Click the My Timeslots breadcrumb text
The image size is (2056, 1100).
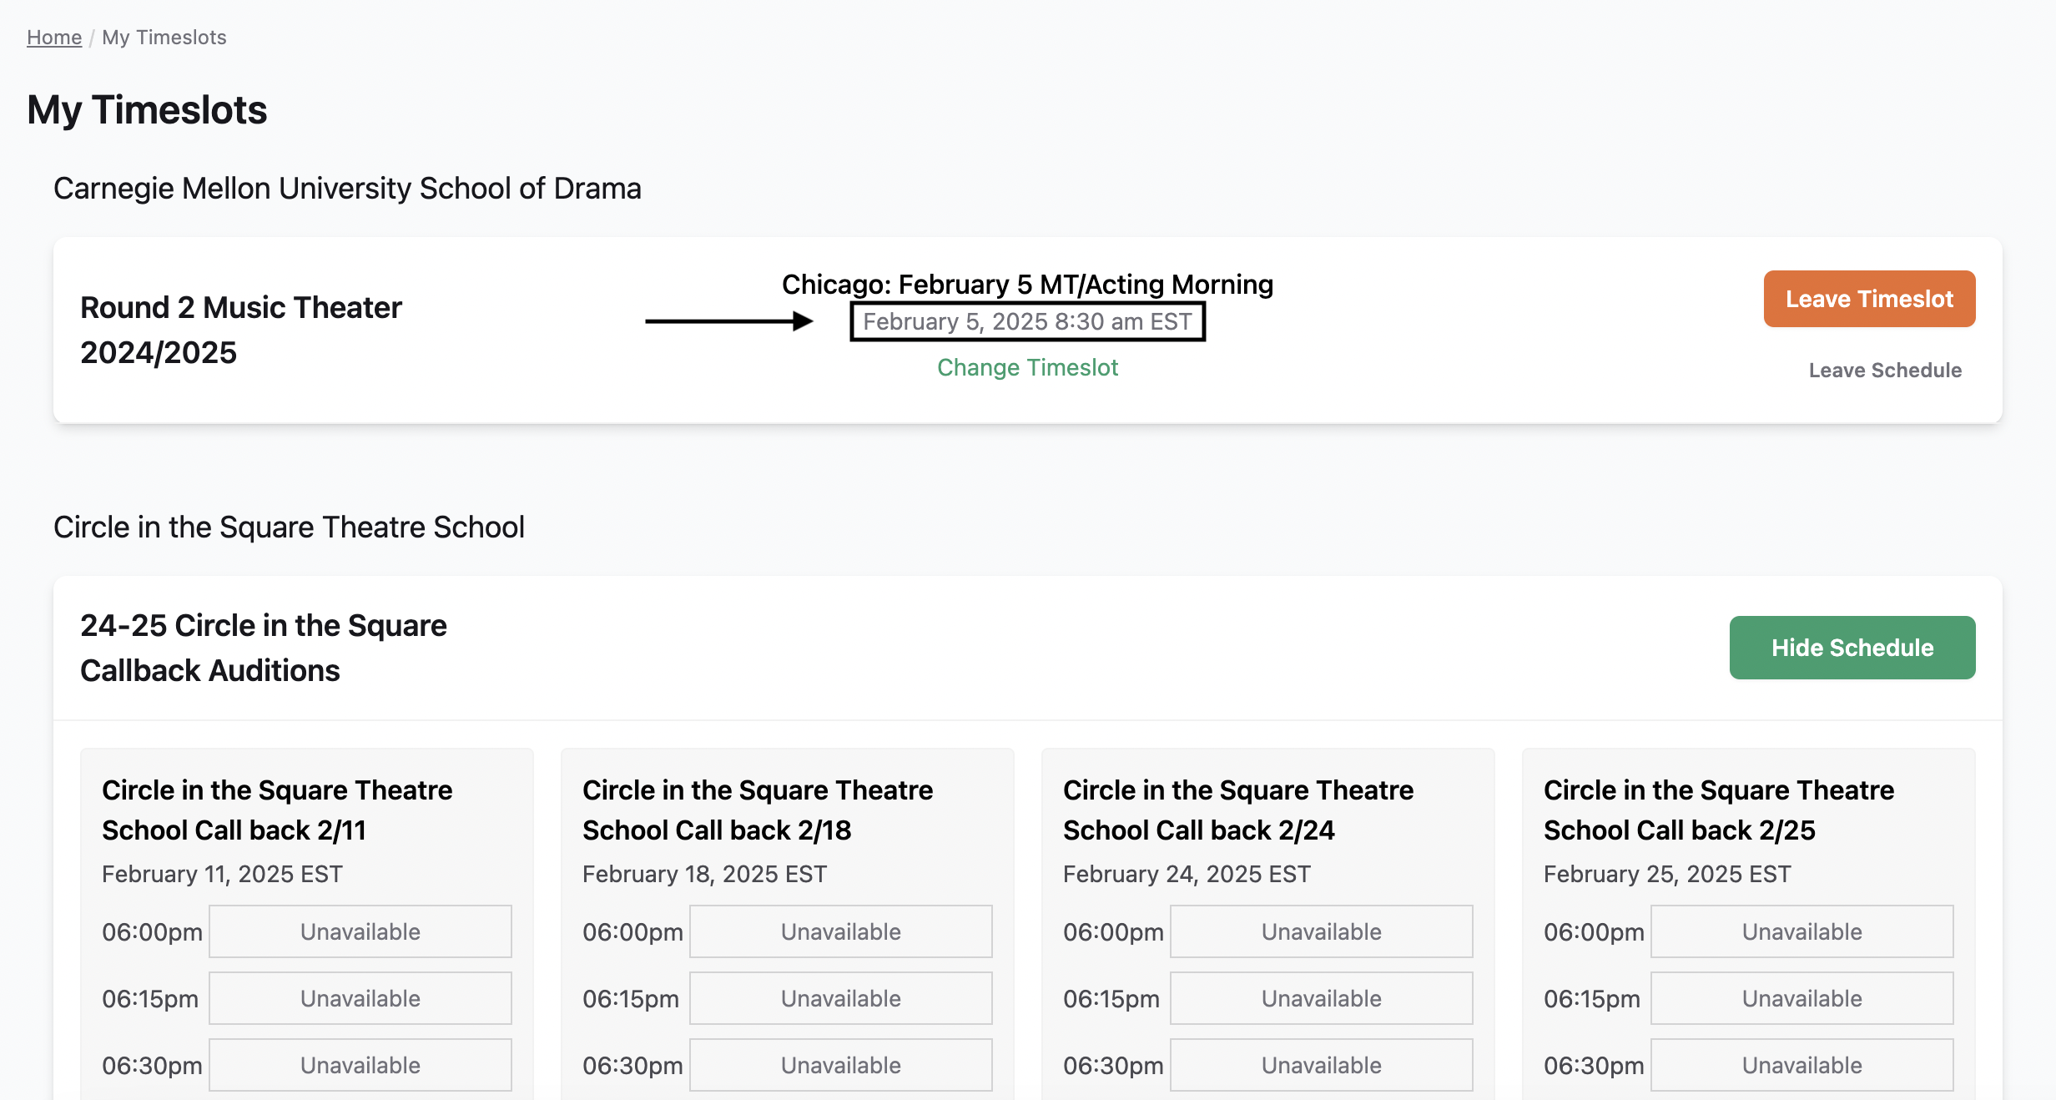click(x=164, y=38)
